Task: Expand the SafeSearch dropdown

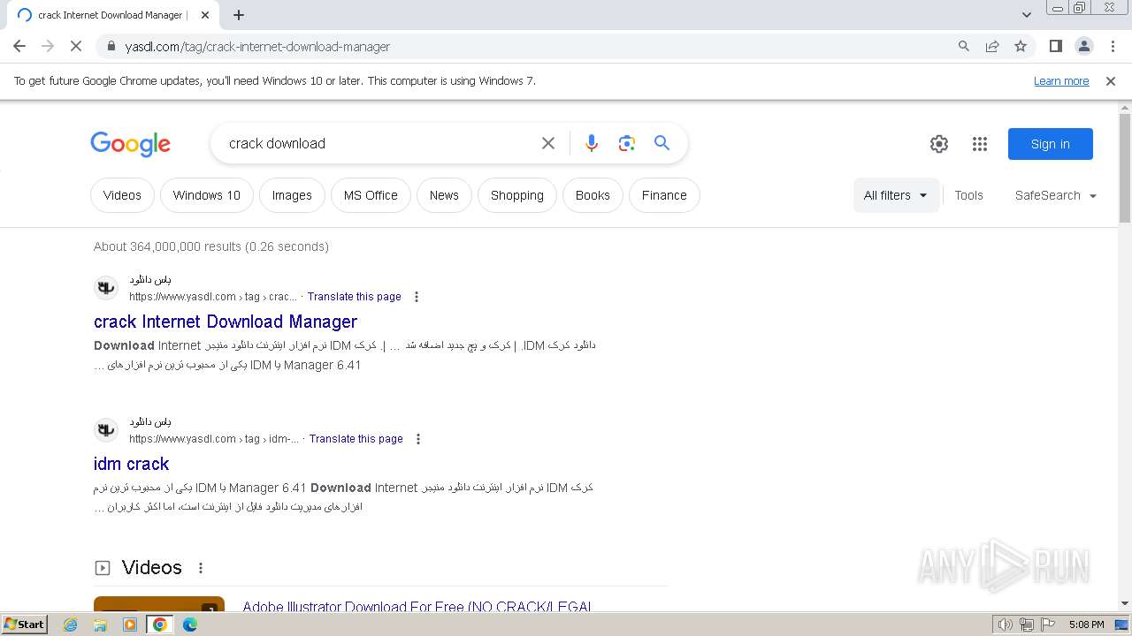Action: click(1056, 195)
